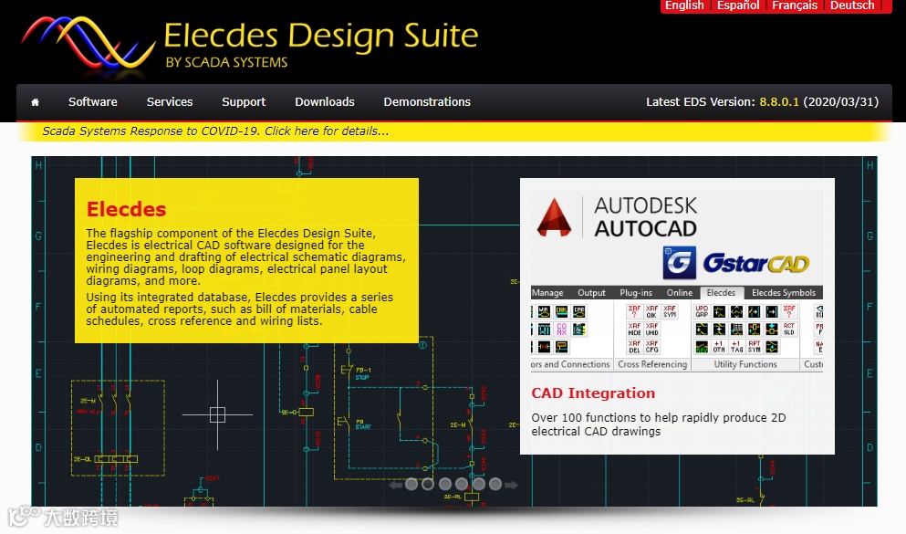
Task: Open the Downloads menu
Action: (x=324, y=101)
